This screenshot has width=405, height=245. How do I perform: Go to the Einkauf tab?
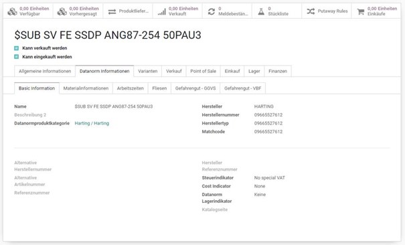pos(232,71)
